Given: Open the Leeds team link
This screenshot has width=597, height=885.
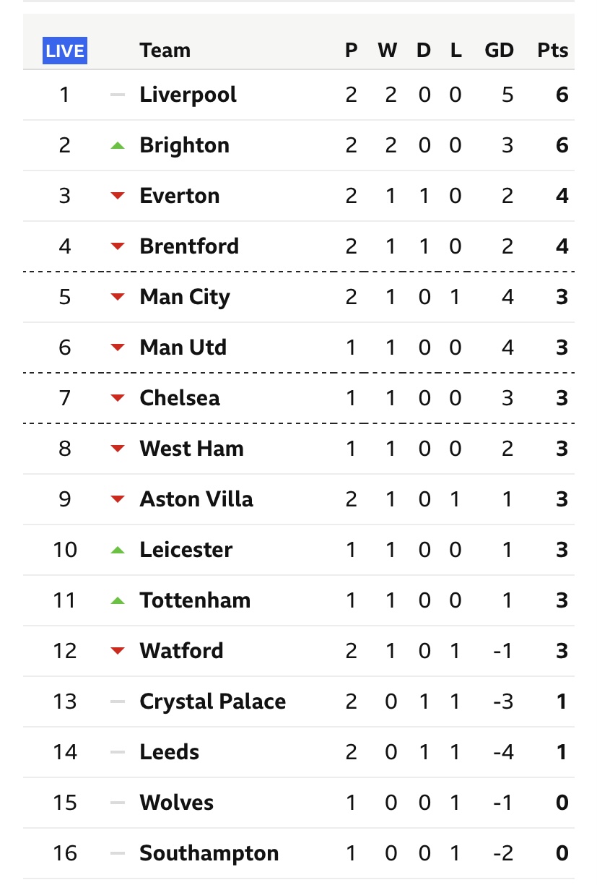Looking at the screenshot, I should pyautogui.click(x=170, y=752).
